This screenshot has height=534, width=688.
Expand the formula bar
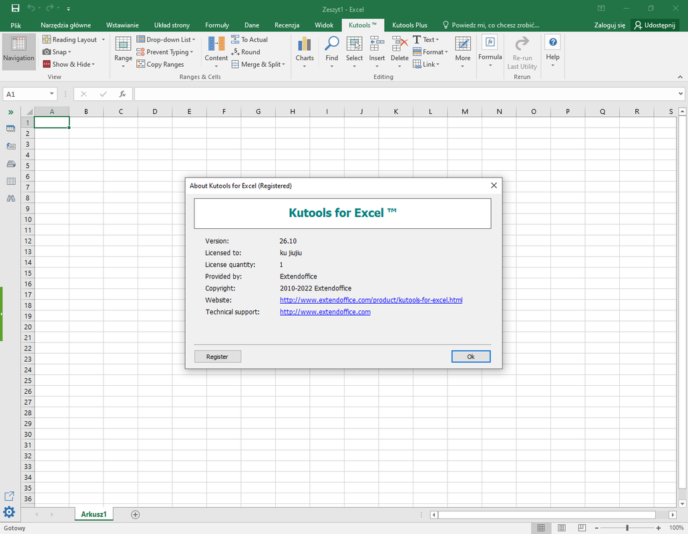681,93
